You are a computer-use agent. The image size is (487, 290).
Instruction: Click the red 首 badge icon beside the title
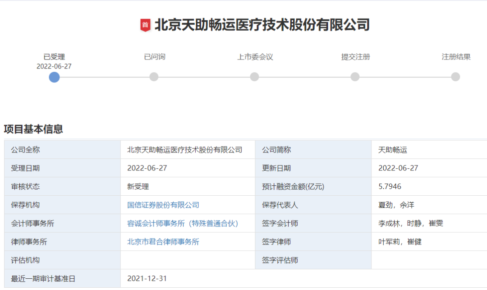(x=145, y=25)
